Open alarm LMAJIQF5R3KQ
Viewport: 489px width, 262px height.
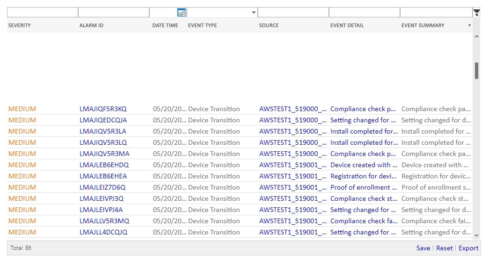(103, 109)
